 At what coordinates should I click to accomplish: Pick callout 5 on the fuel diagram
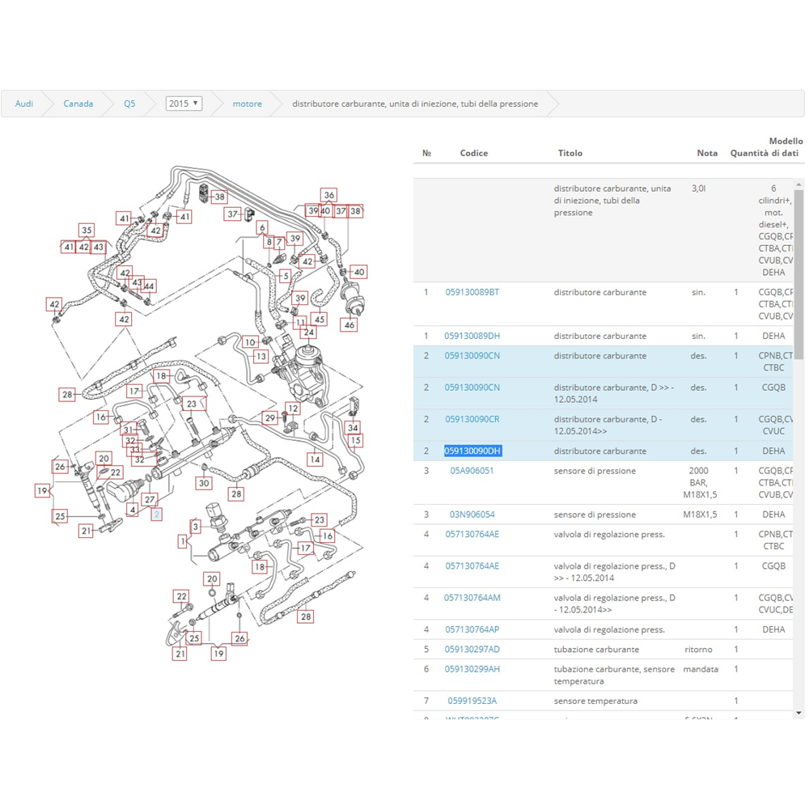tap(286, 276)
